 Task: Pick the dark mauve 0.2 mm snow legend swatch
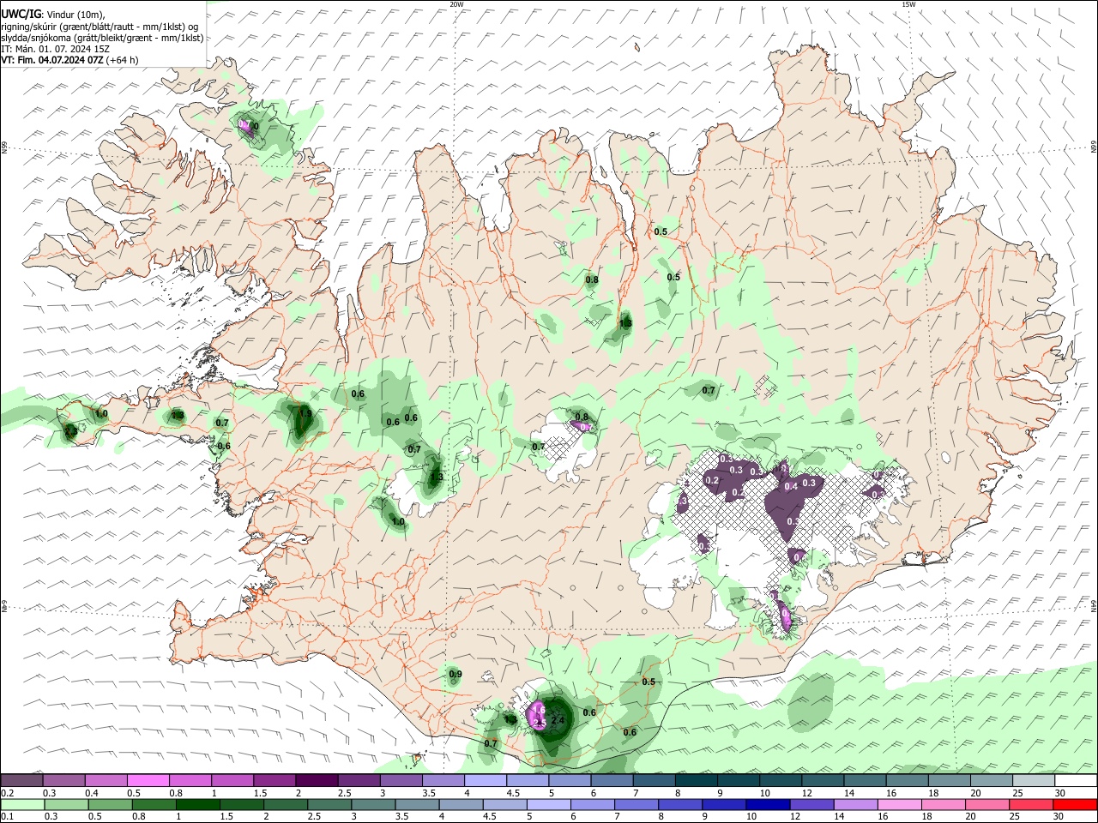click(22, 781)
